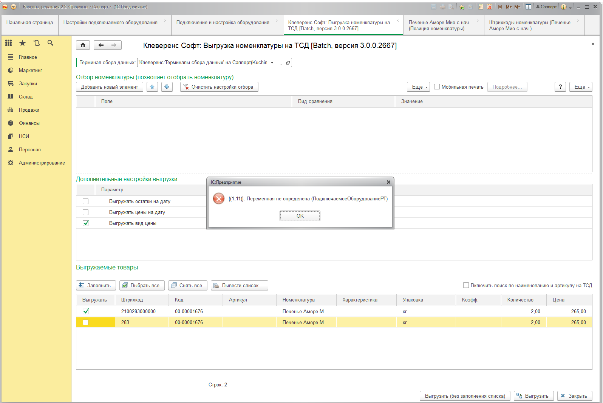Check export for barcode 283 row

(x=86, y=323)
